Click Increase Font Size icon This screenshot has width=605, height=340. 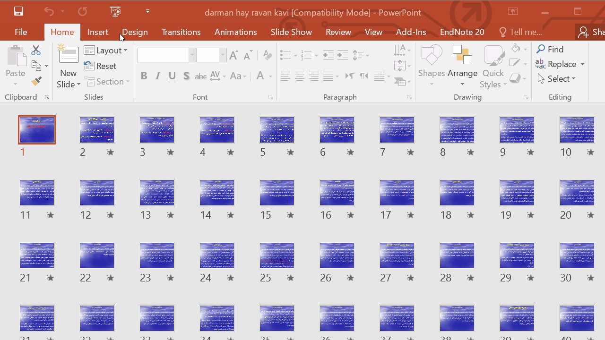(x=233, y=55)
